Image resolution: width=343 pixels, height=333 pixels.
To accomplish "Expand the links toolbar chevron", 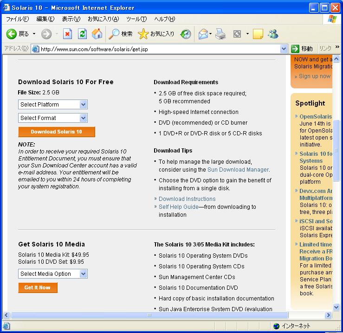I will coord(337,47).
